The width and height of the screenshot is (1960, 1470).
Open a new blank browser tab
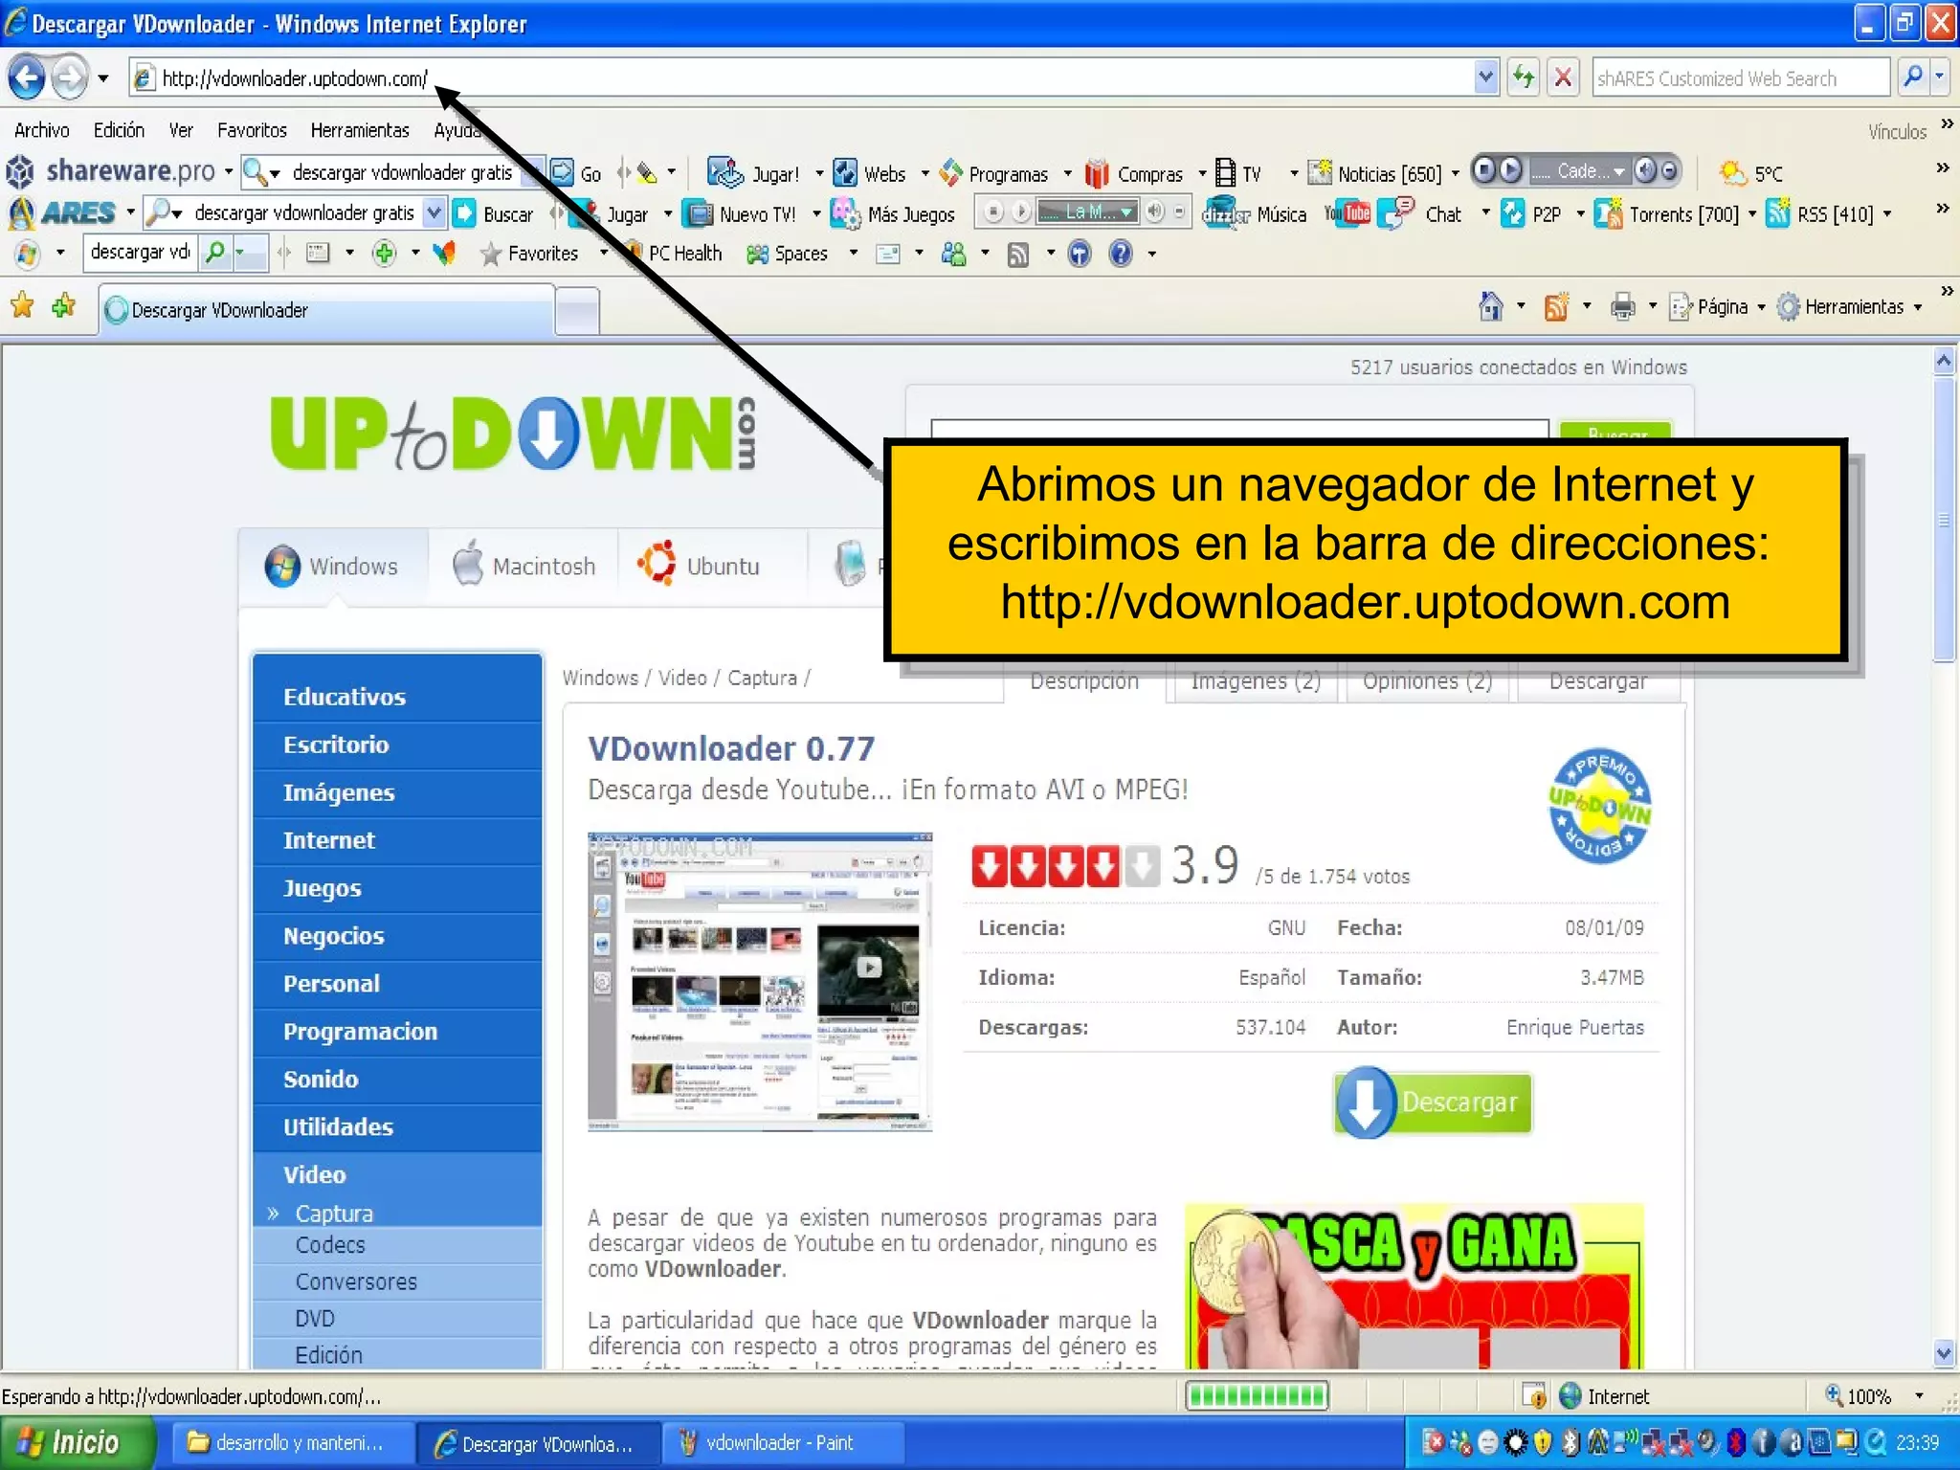click(x=577, y=311)
